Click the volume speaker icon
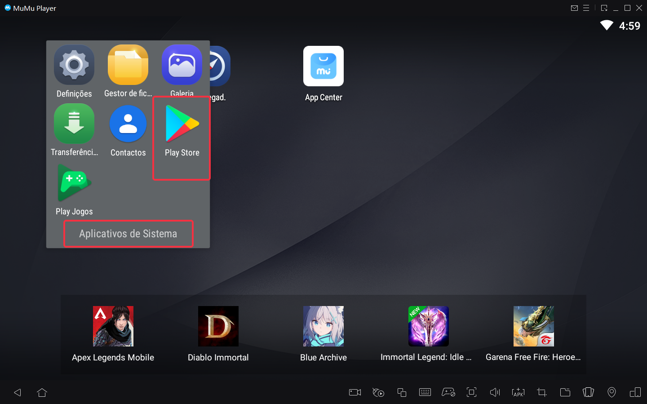The image size is (647, 404). point(495,392)
